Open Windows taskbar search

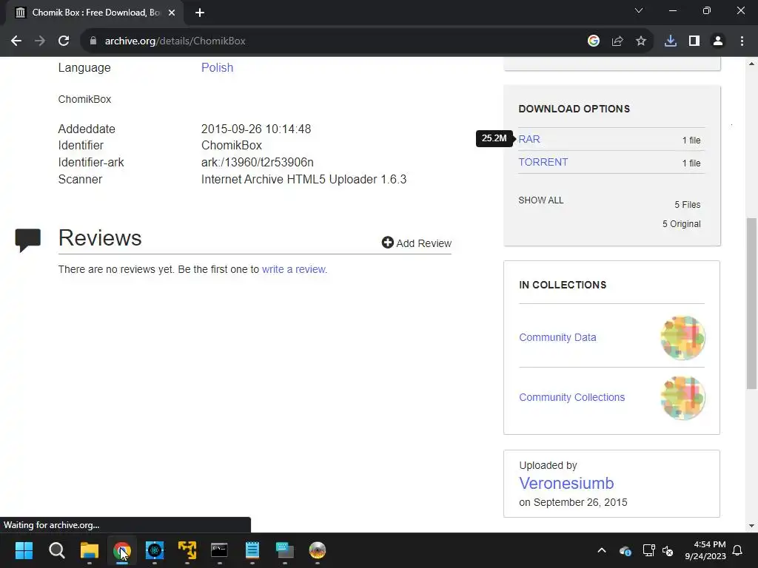tap(56, 550)
